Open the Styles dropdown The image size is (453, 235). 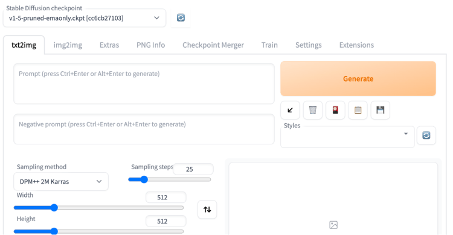click(x=347, y=137)
